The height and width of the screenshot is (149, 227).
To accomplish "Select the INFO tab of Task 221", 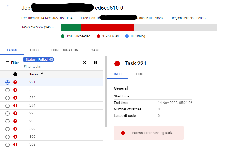I will coord(118,74).
